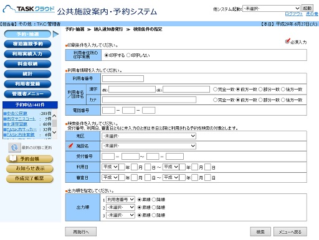Open the 生涯学習館 link
The height and width of the screenshot is (240, 319).
click(x=17, y=124)
